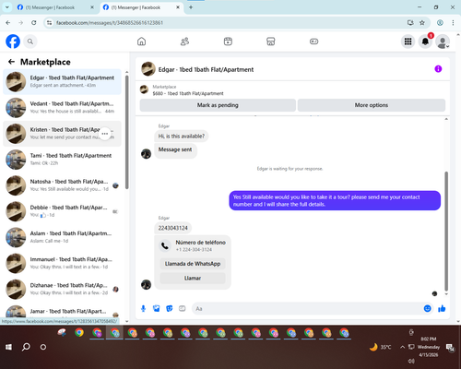This screenshot has height=369, width=461.
Task: Go back with the Marketplace arrow
Action: (x=11, y=62)
